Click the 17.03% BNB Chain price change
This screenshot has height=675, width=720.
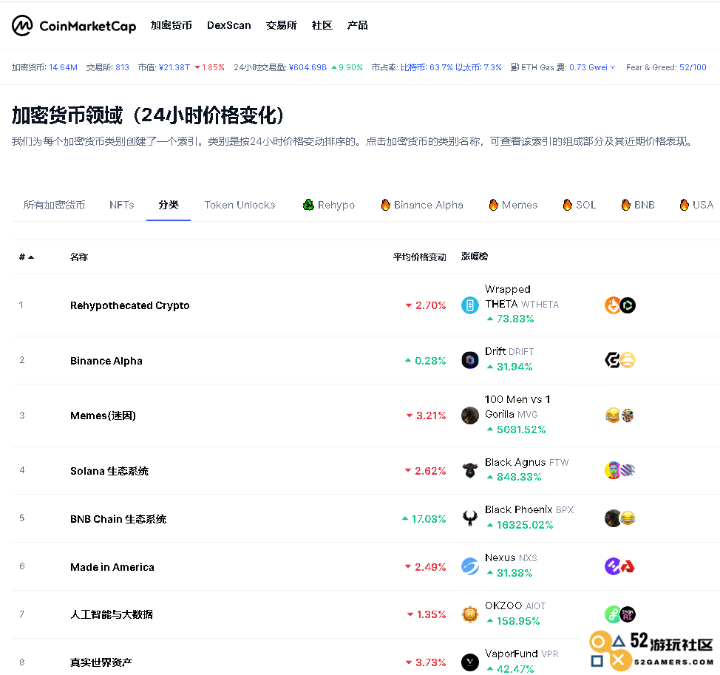click(x=424, y=519)
